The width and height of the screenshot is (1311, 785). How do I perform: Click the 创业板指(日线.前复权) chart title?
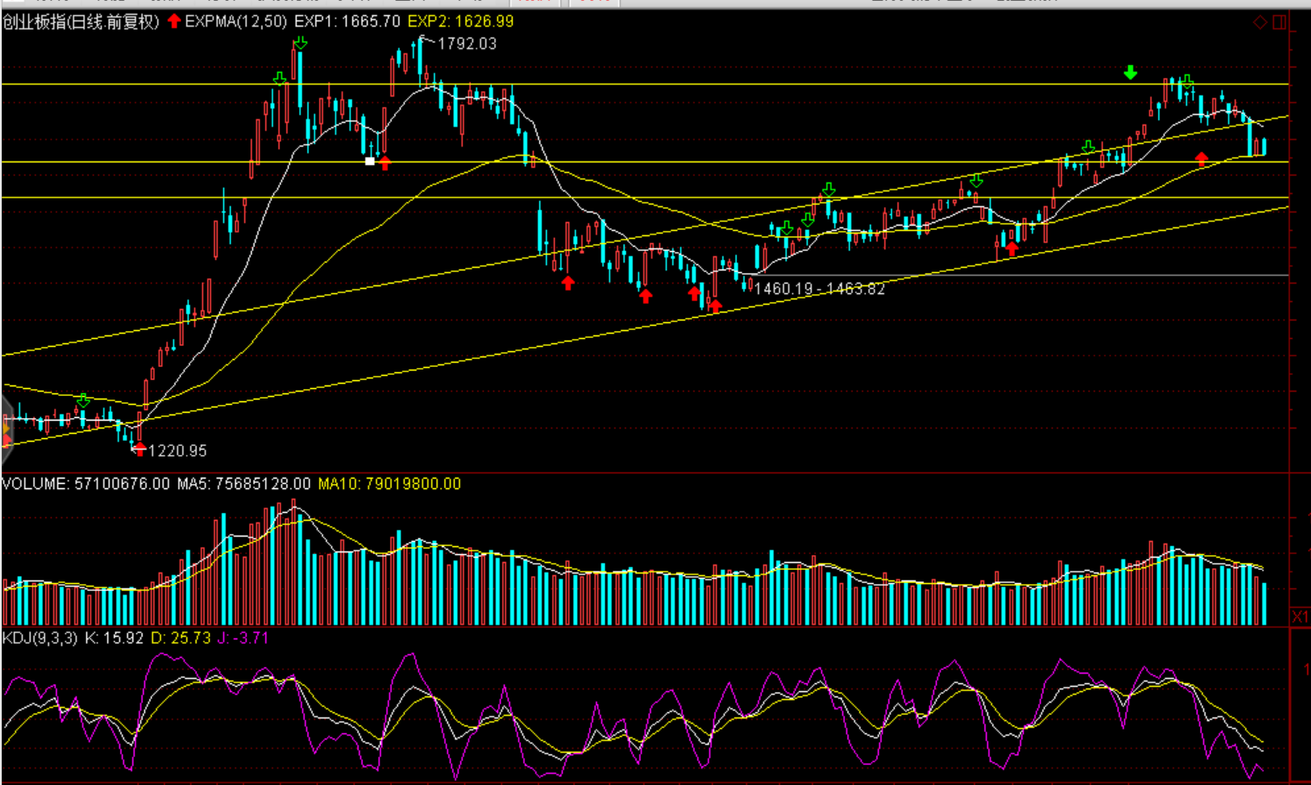pos(81,22)
